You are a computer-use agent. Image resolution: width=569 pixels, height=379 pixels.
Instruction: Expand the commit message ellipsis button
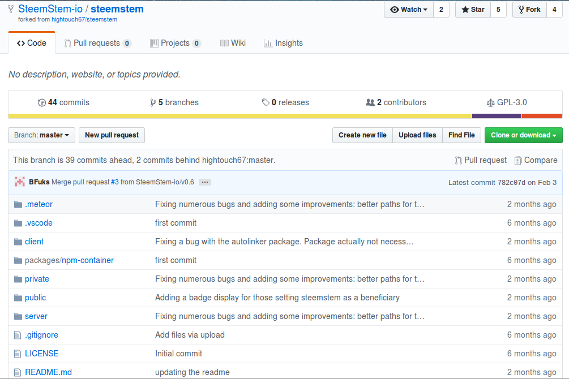204,182
